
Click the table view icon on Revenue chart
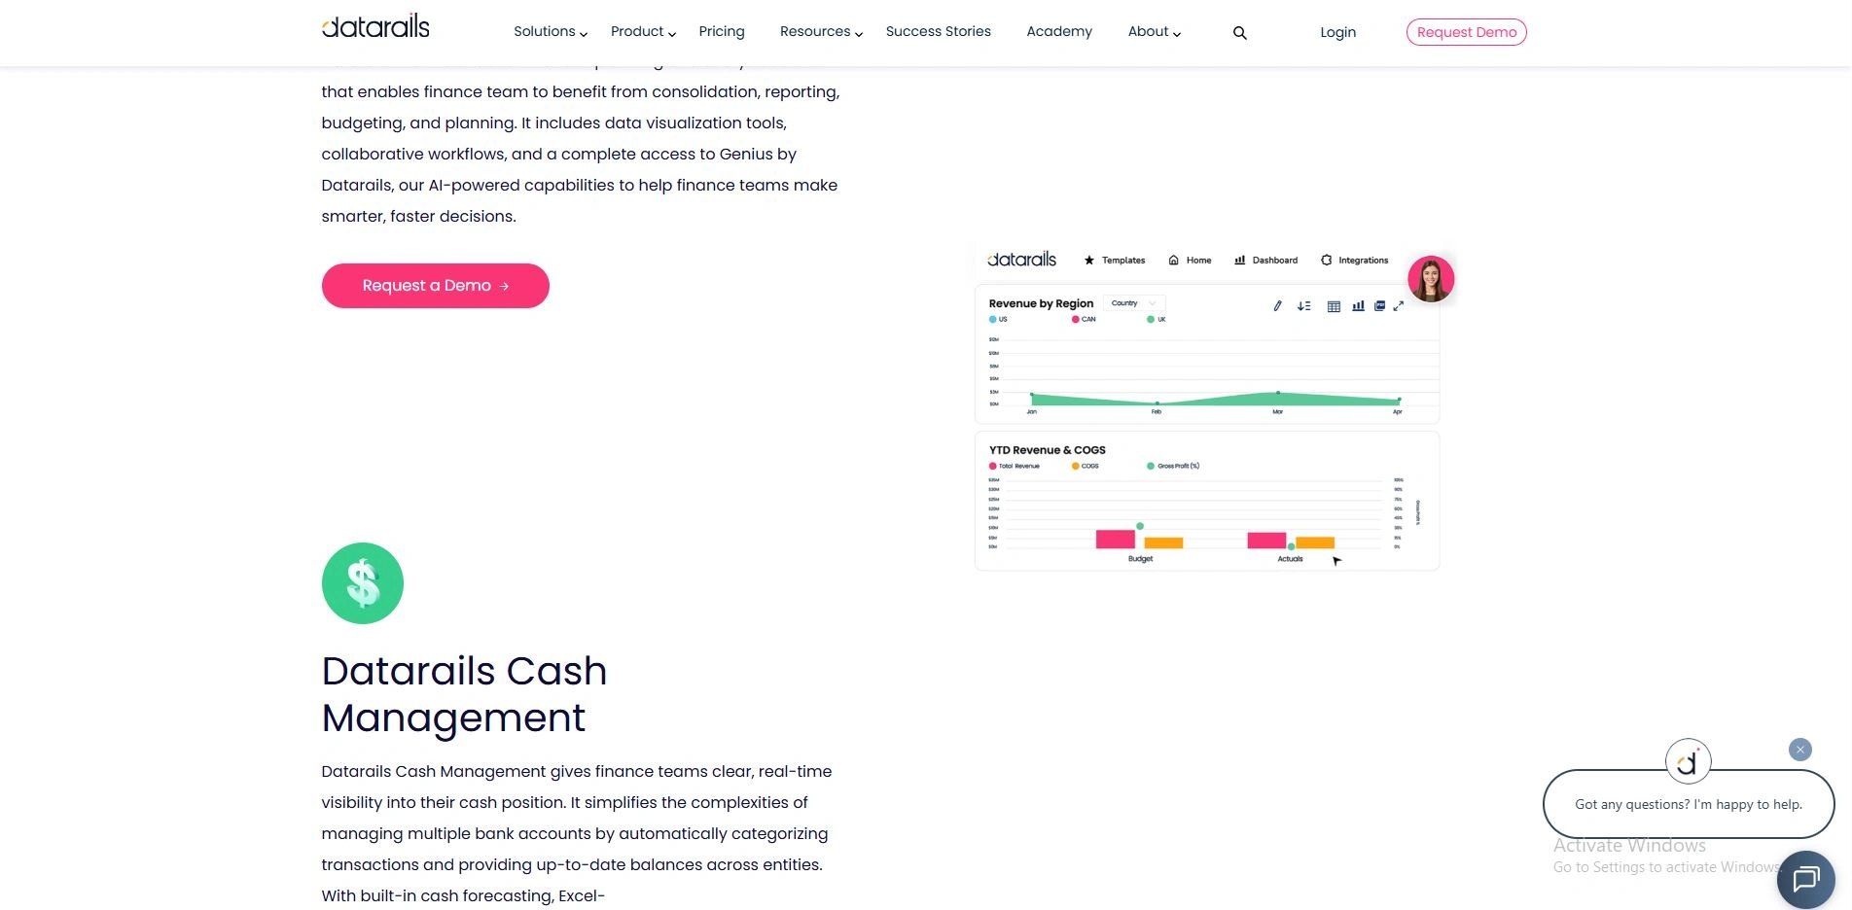[x=1334, y=306]
